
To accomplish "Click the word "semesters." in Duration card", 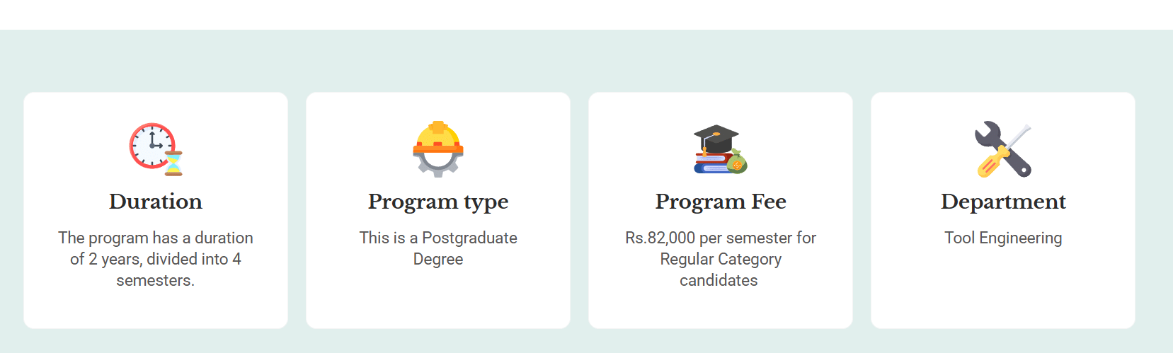I will point(156,280).
